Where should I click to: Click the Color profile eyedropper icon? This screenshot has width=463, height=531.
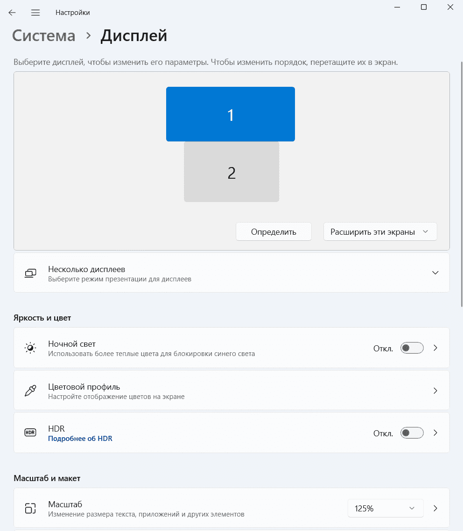pyautogui.click(x=30, y=391)
